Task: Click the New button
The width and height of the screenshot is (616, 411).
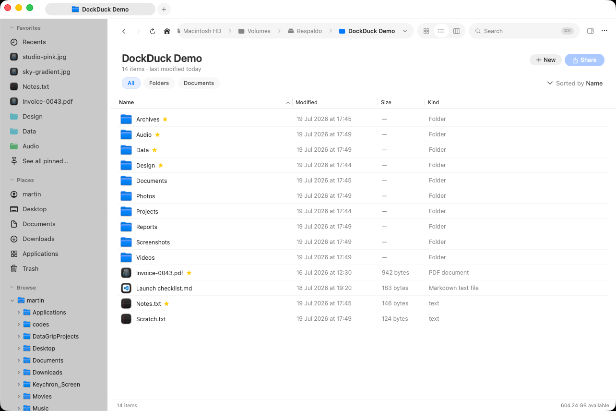Action: coord(545,60)
